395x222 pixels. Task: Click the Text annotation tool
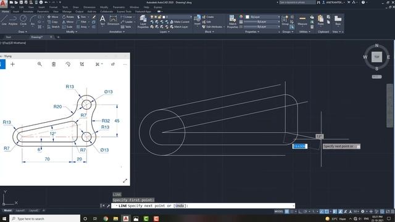102,20
